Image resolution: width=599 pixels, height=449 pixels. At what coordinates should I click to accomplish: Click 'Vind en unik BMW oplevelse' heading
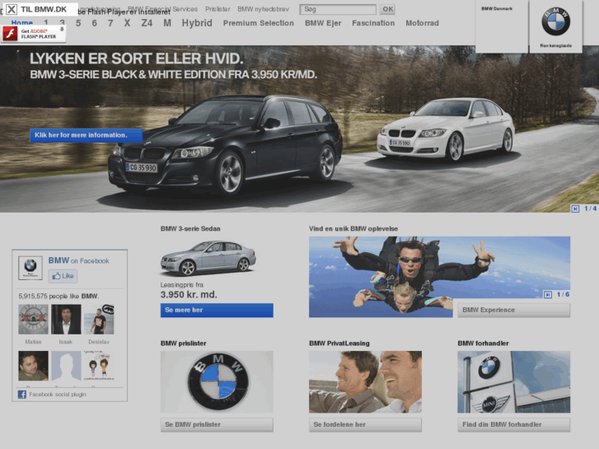(353, 228)
